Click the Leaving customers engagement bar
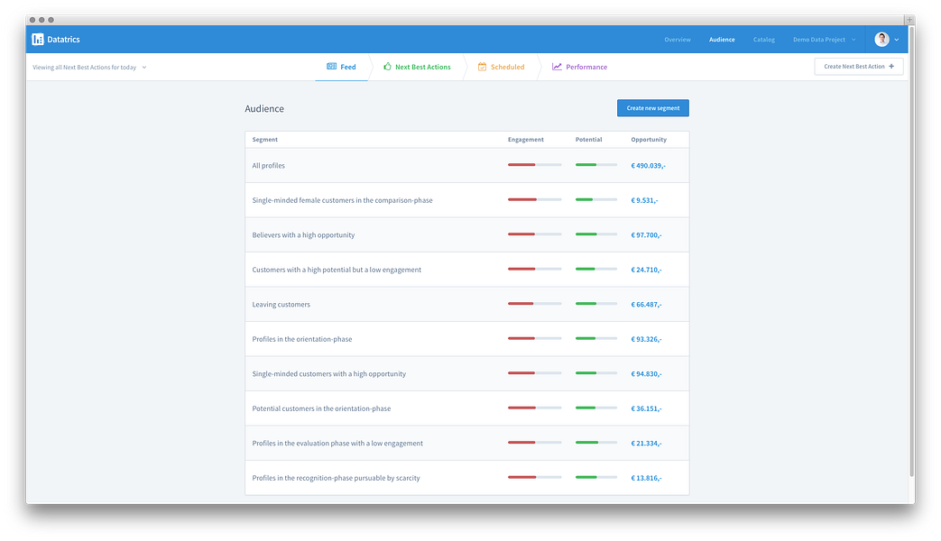 (x=535, y=304)
